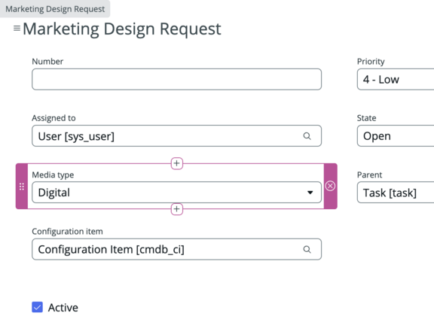Add field below Media type with plus
This screenshot has height=325, width=434.
pyautogui.click(x=177, y=209)
